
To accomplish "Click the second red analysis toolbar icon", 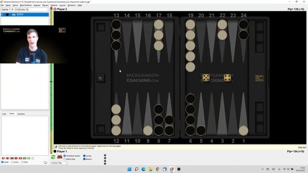I will [x=8, y=158].
